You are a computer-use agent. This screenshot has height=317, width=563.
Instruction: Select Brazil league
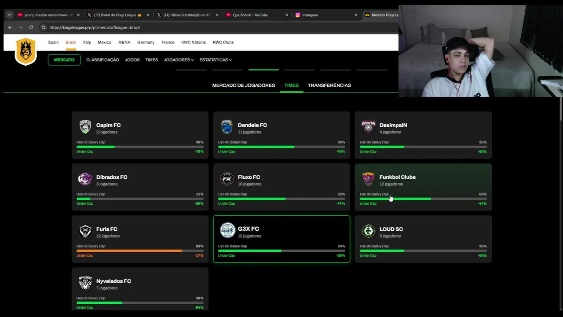pos(71,42)
